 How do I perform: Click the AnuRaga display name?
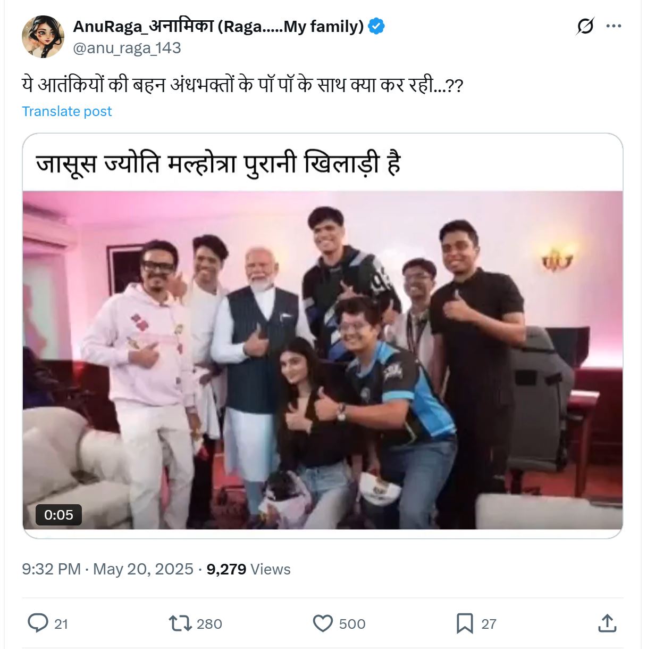click(219, 26)
